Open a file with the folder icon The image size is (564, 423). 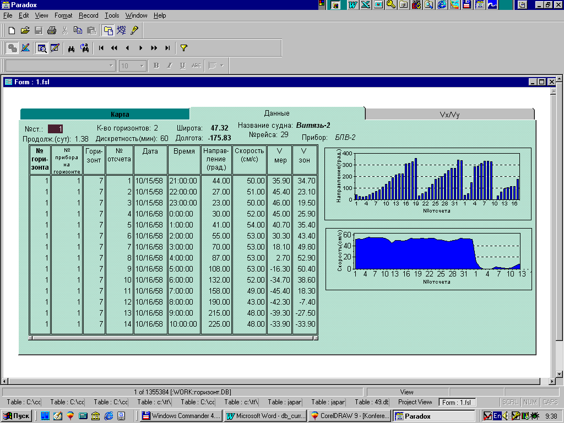(x=25, y=30)
